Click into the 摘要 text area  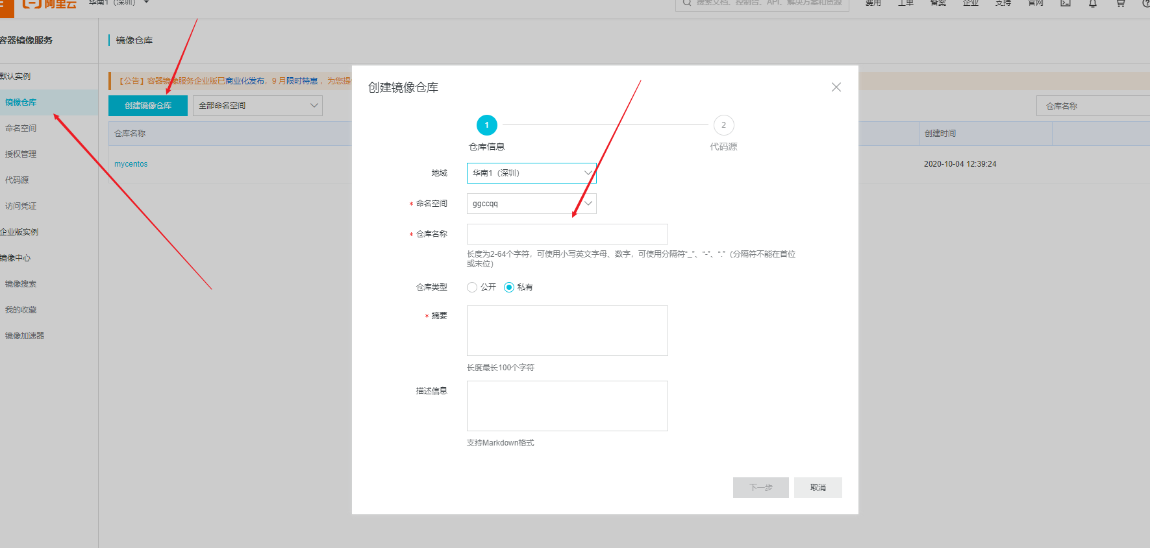point(567,331)
